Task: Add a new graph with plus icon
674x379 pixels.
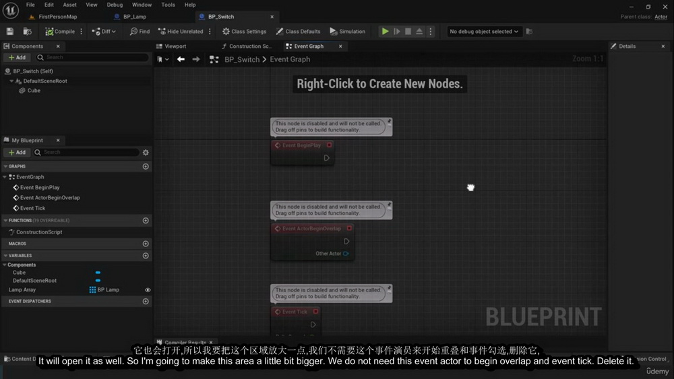Action: (146, 166)
